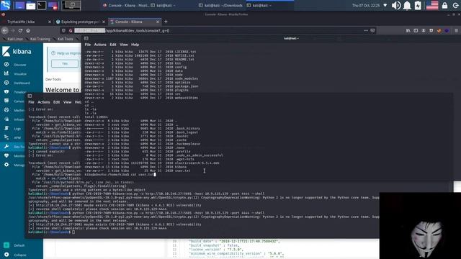Image resolution: width=461 pixels, height=259 pixels.
Task: Go to the Firefox home page
Action: coord(28,30)
